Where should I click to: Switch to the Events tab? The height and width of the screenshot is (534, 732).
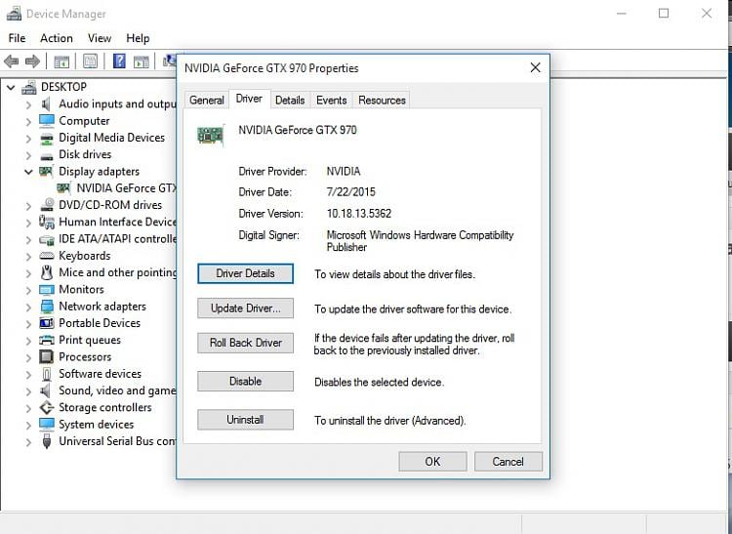(x=332, y=100)
